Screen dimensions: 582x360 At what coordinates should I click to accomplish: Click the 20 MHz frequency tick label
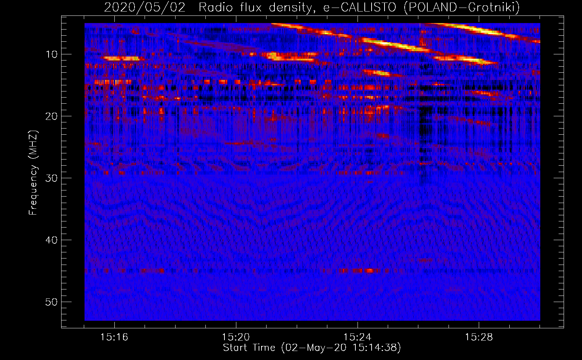52,116
